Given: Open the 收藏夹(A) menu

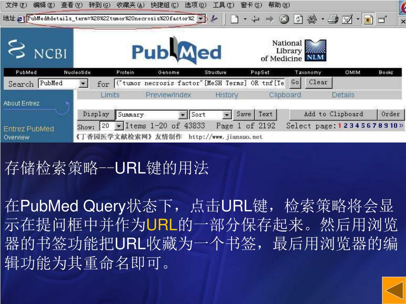Looking at the screenshot, I should [130, 5].
